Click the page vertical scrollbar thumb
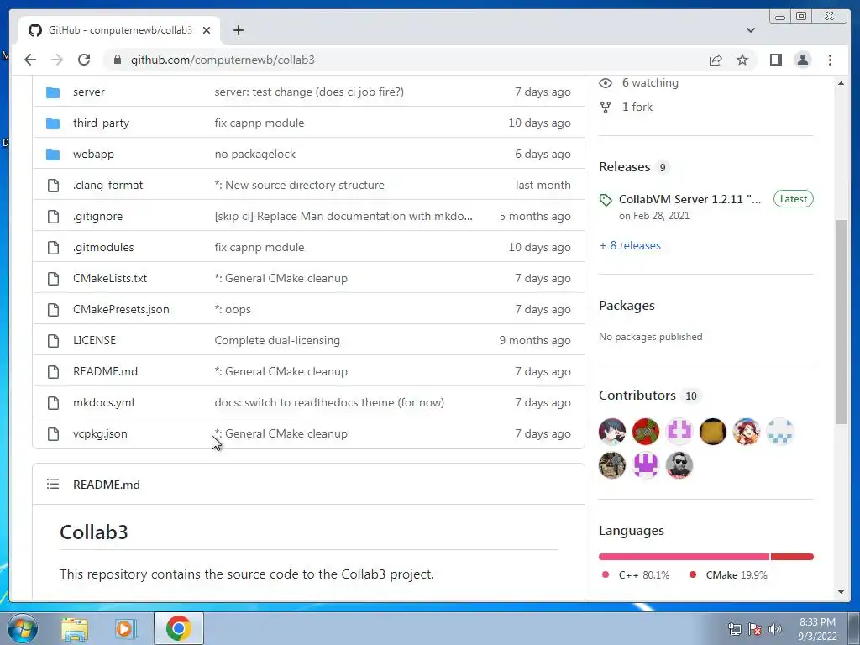This screenshot has height=645, width=860. (x=841, y=322)
